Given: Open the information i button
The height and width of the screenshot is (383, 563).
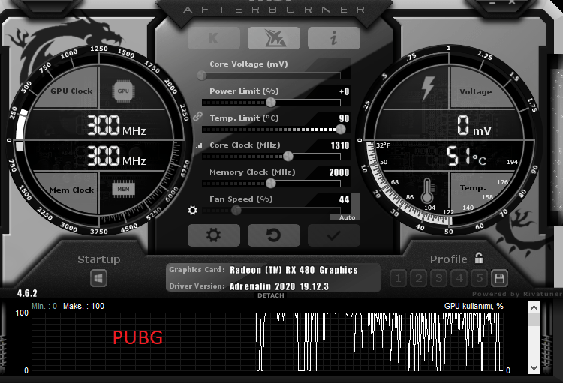Looking at the screenshot, I should 334,38.
